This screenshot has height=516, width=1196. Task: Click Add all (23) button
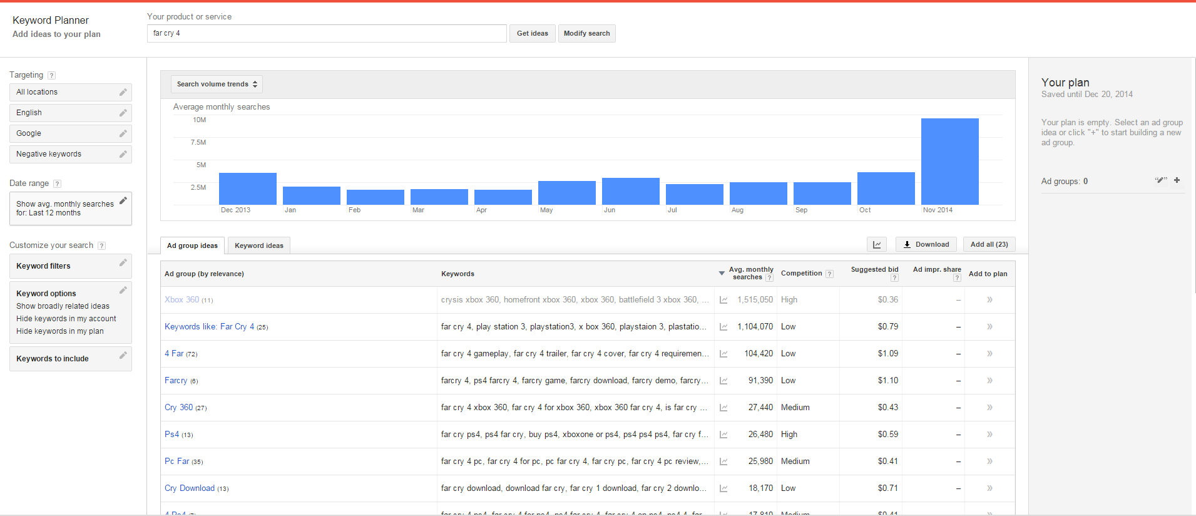989,244
